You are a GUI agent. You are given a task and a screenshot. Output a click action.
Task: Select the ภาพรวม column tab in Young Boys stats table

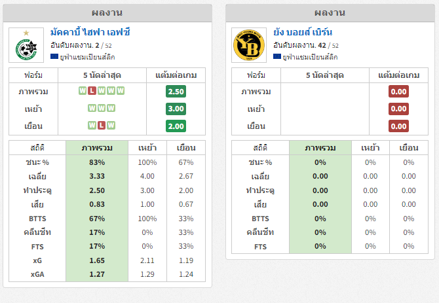[320, 148]
